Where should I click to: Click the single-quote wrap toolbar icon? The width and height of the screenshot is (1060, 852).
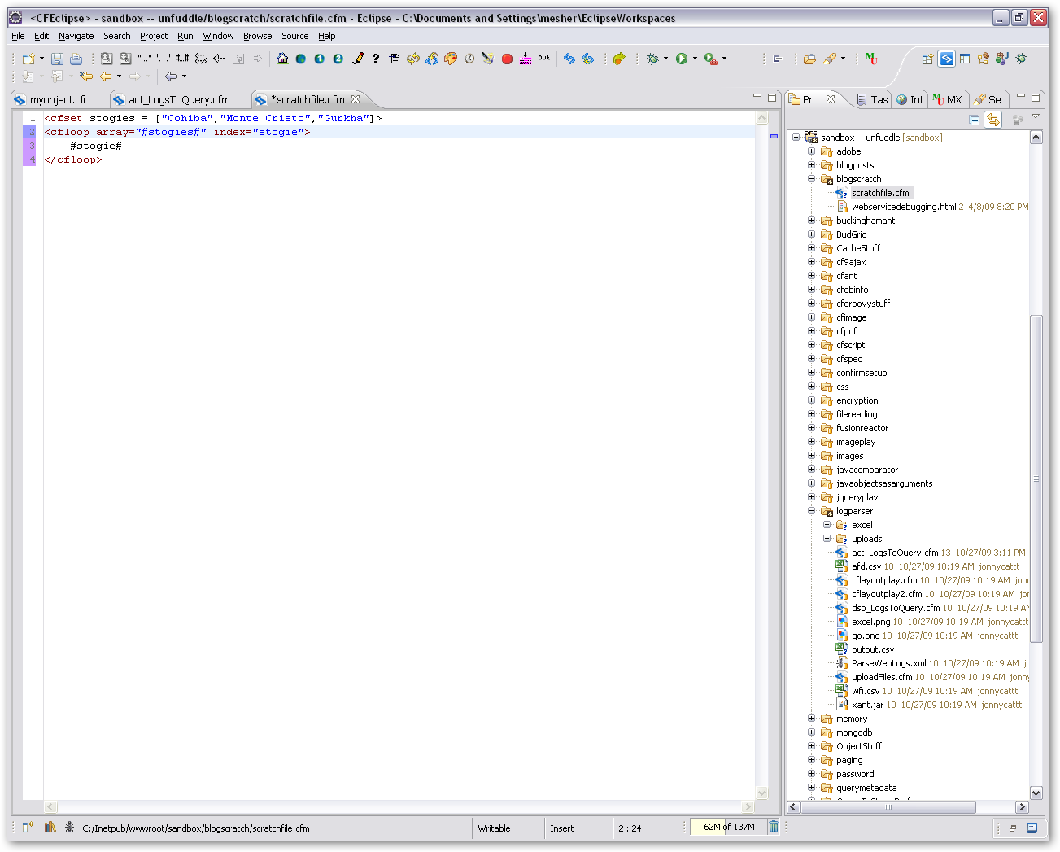[164, 59]
